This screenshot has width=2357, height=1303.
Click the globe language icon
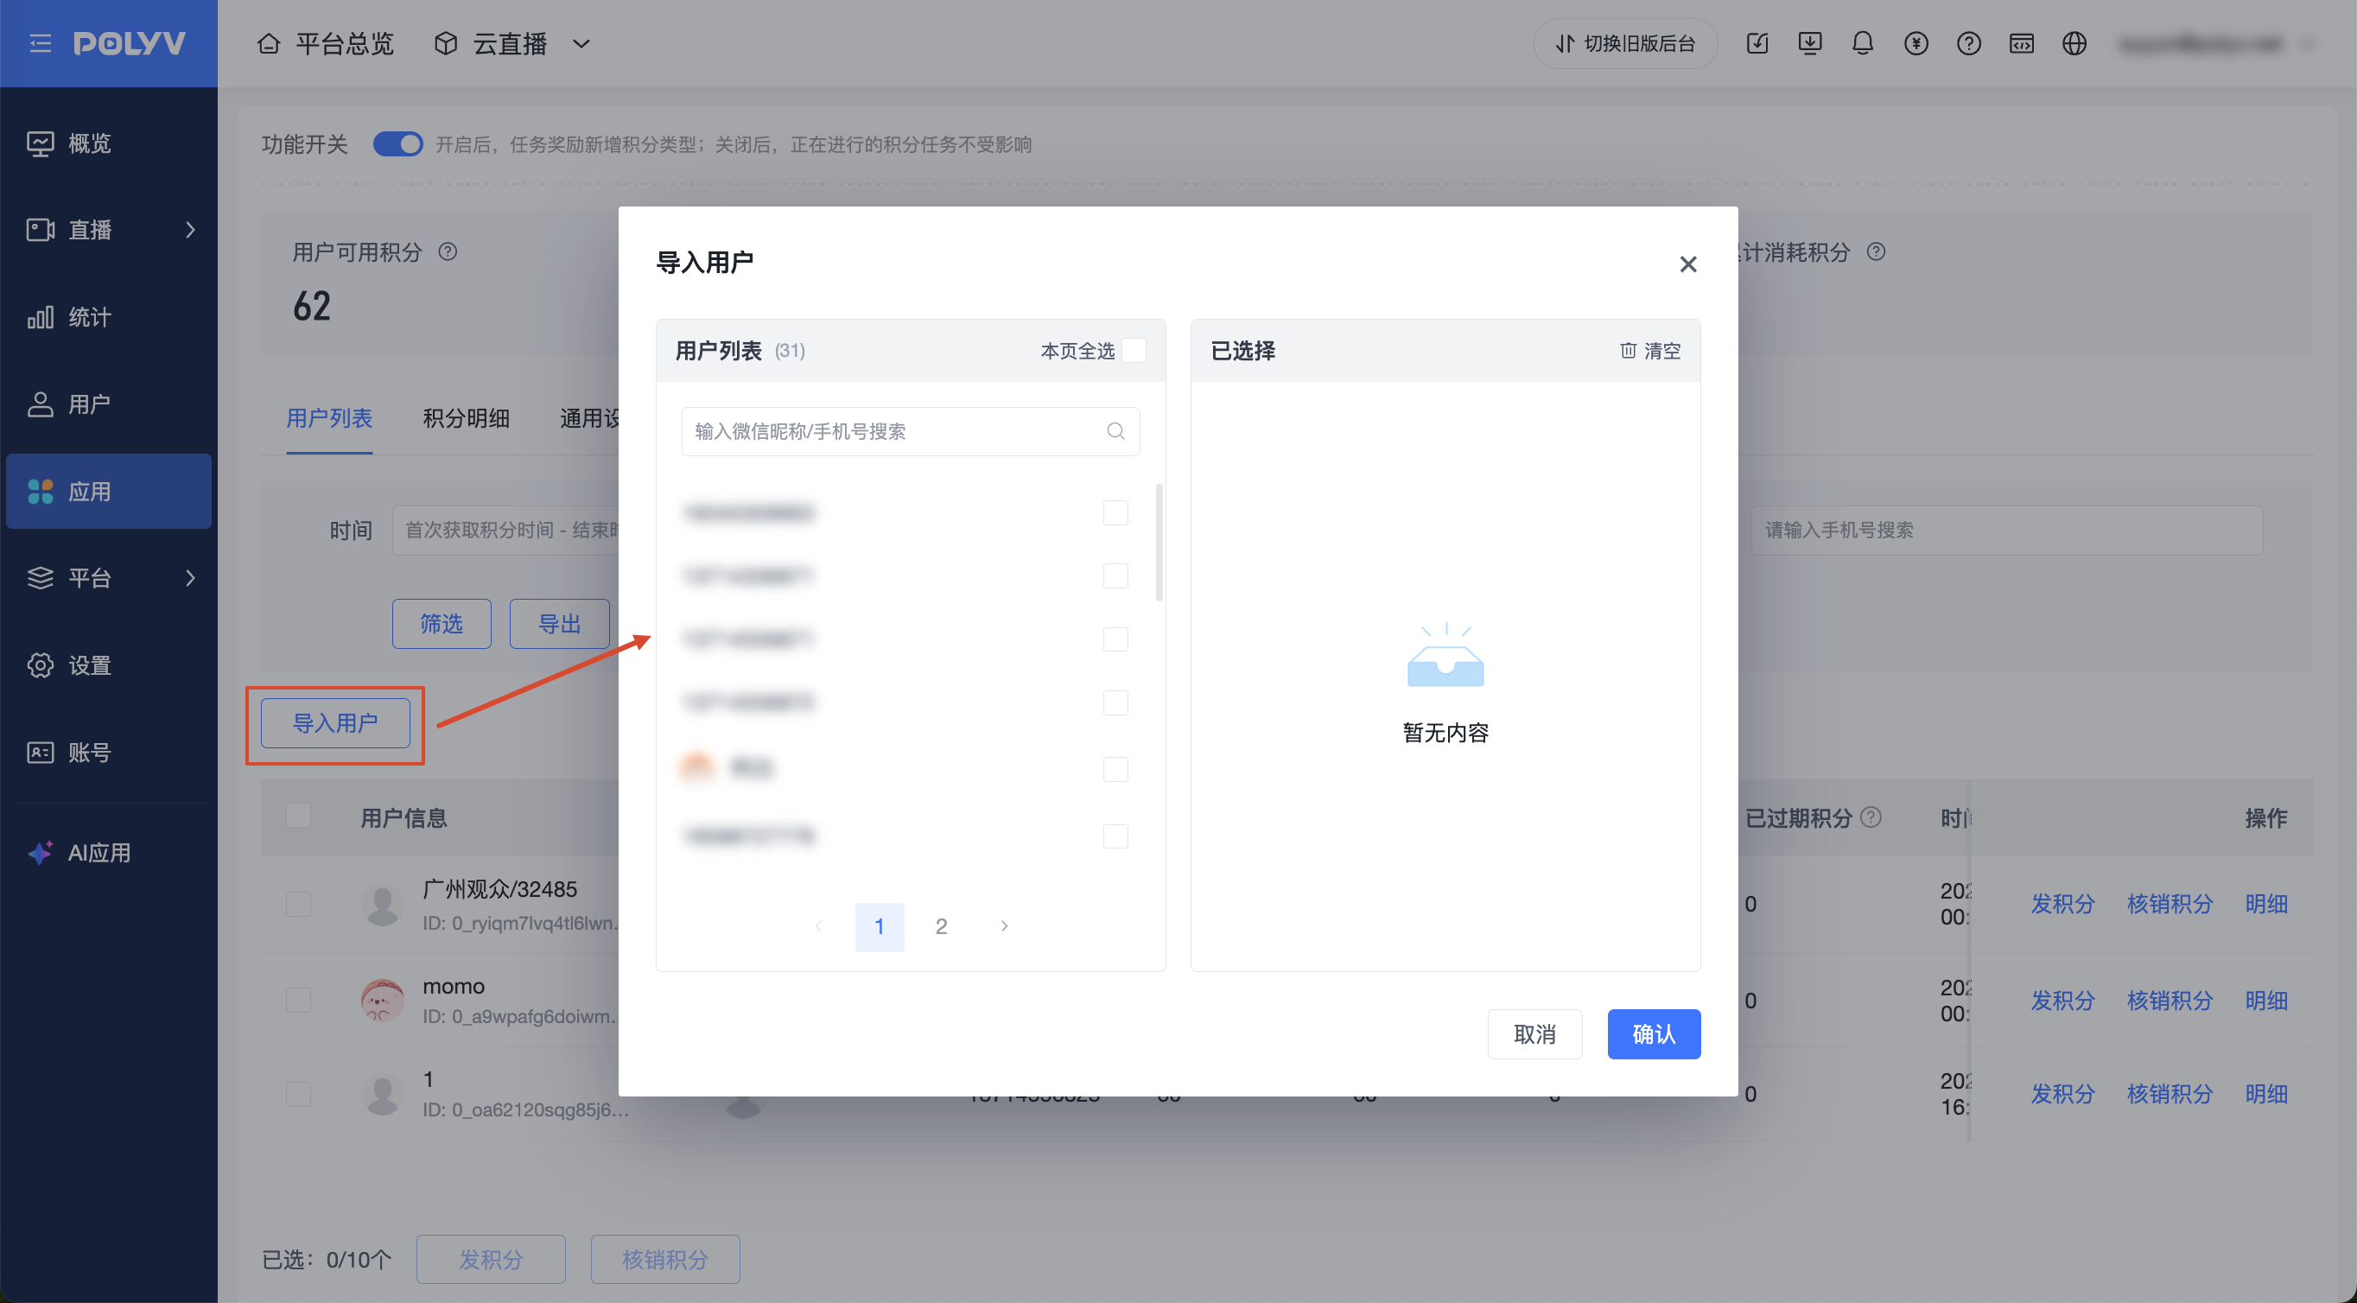(x=2074, y=43)
